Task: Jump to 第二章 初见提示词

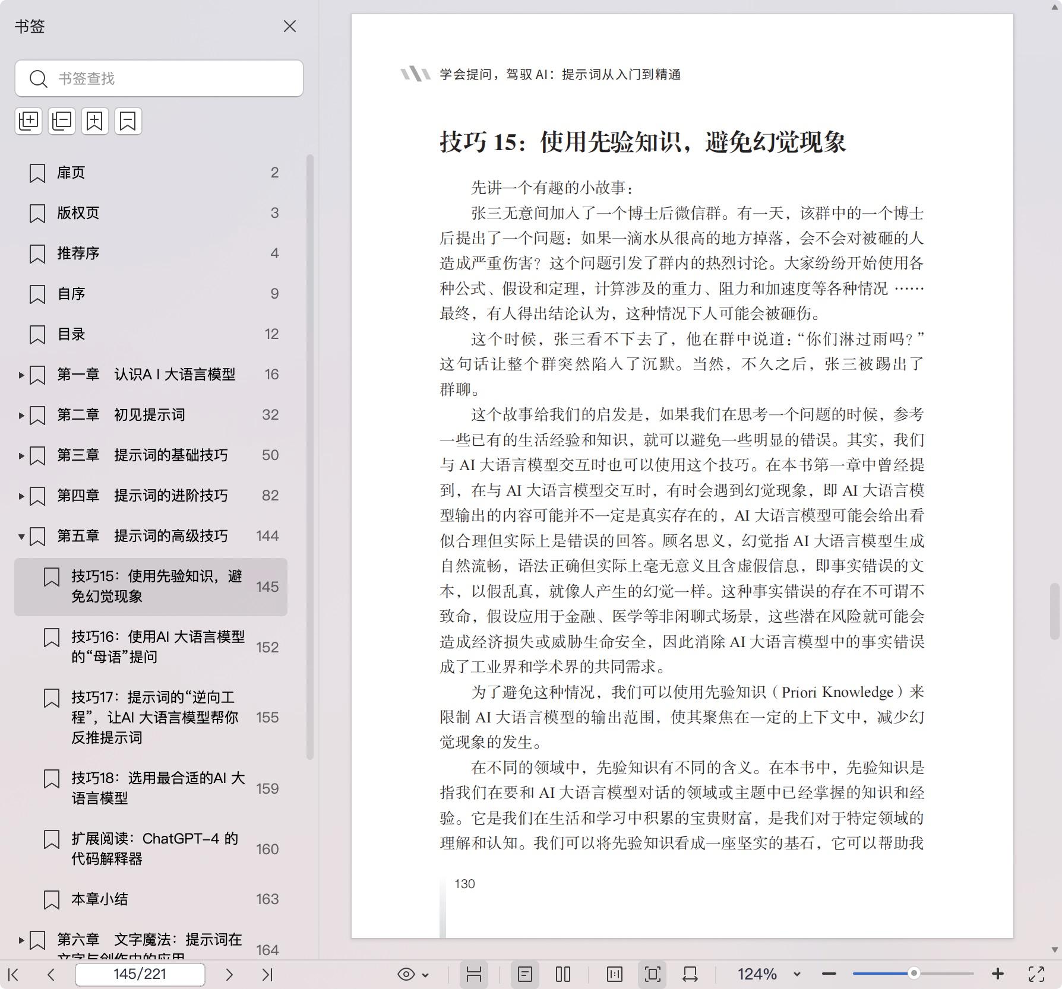Action: [x=121, y=415]
